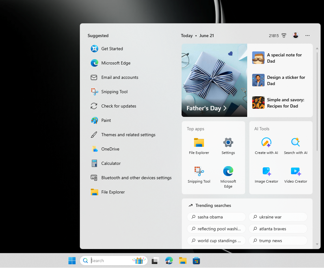
Task: Search trending atlanta braves
Action: [x=278, y=229]
